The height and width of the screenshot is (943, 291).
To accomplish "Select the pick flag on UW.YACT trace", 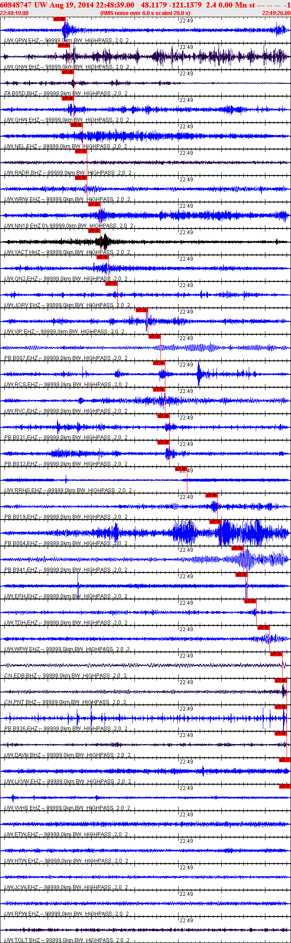I will (x=94, y=231).
